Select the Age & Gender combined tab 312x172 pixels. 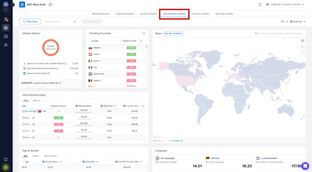(x=50, y=156)
